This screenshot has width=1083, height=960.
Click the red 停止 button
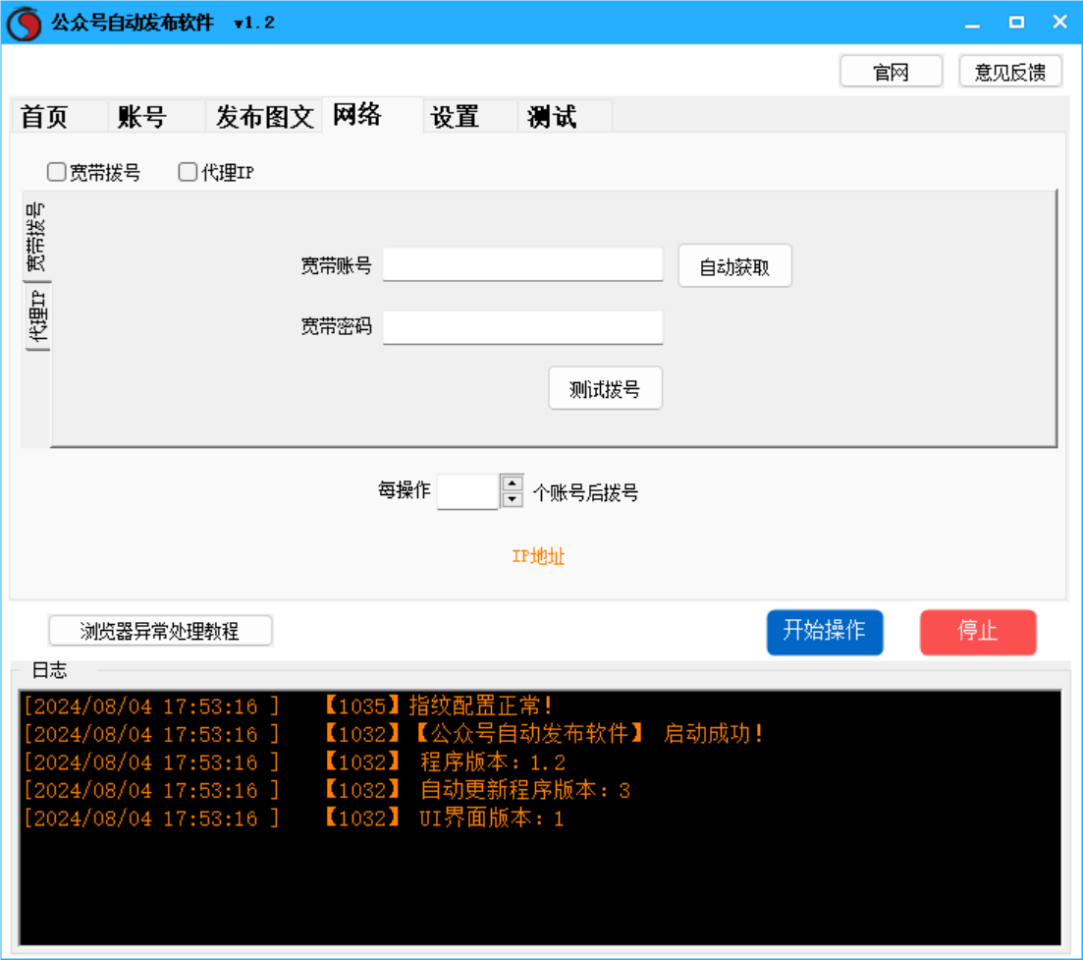(x=978, y=632)
